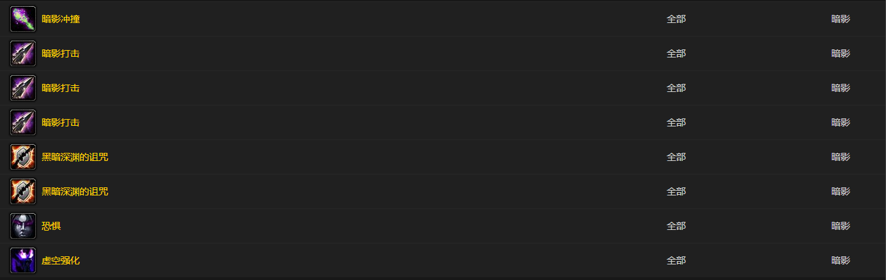
Task: Click the icon of the second 黑暗深渊的诅咒 entry
Action: (x=23, y=191)
